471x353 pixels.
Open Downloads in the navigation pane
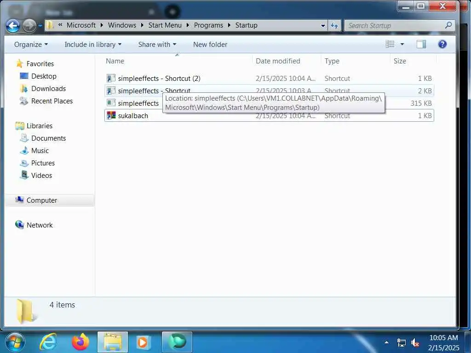[x=48, y=89]
